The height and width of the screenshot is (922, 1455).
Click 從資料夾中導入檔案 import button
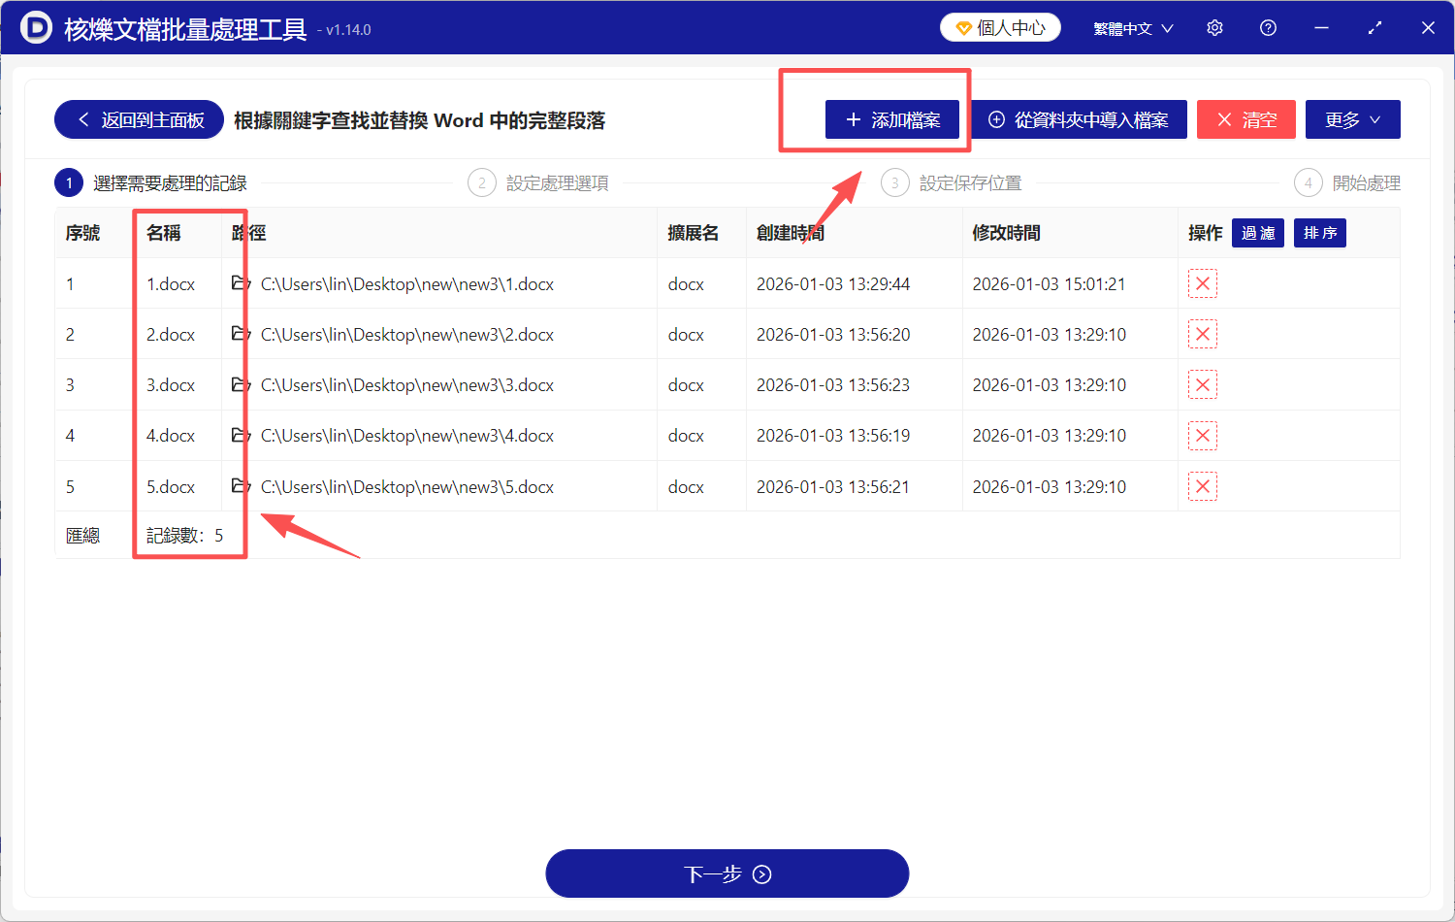tap(1079, 118)
